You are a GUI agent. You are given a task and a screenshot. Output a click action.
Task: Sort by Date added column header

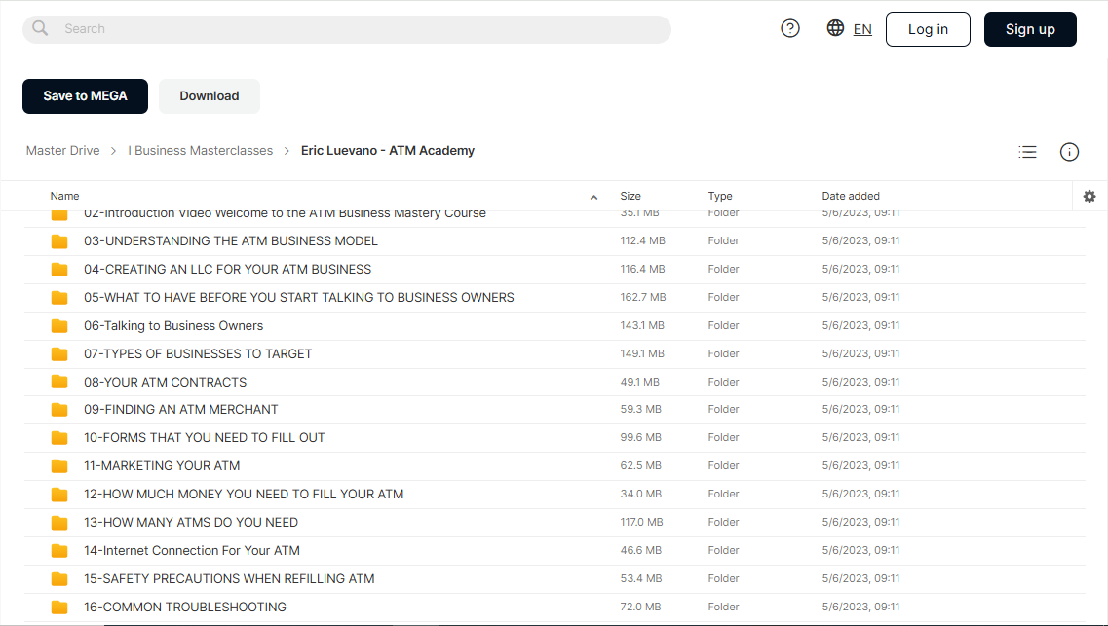click(851, 197)
